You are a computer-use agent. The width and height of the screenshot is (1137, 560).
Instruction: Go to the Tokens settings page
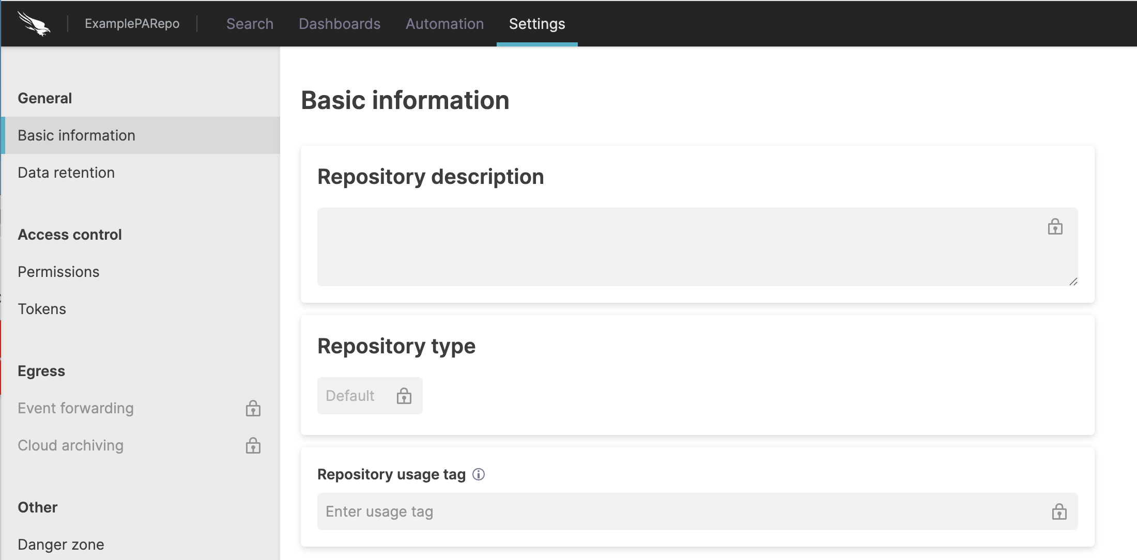click(141, 309)
